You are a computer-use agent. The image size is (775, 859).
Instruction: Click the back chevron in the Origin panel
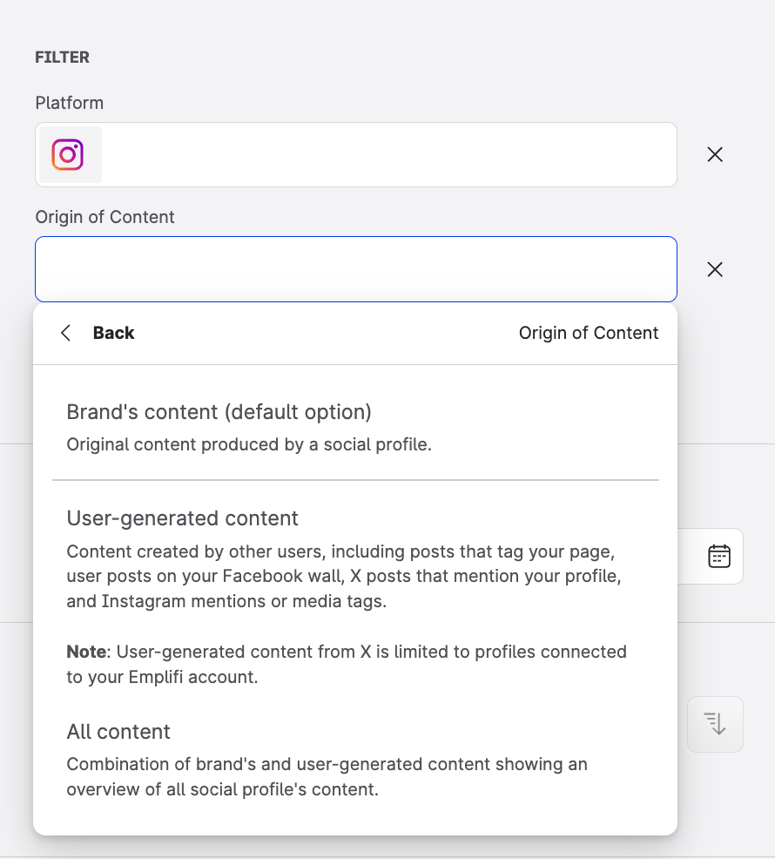(x=65, y=333)
